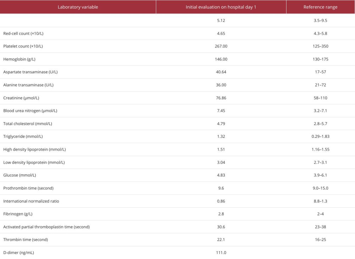Select the value 36.00
355x259 pixels.
pos(221,85)
